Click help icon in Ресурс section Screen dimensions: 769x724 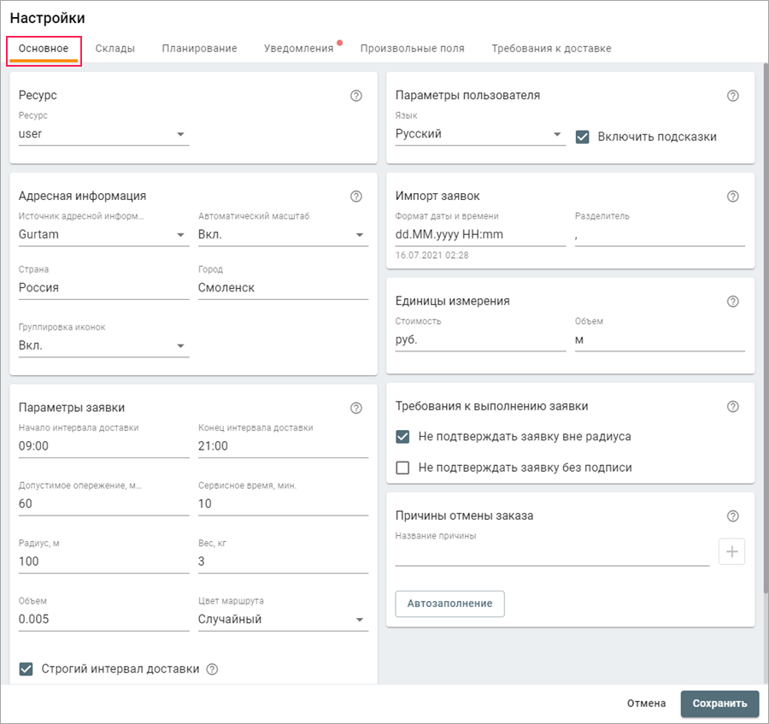click(x=356, y=96)
